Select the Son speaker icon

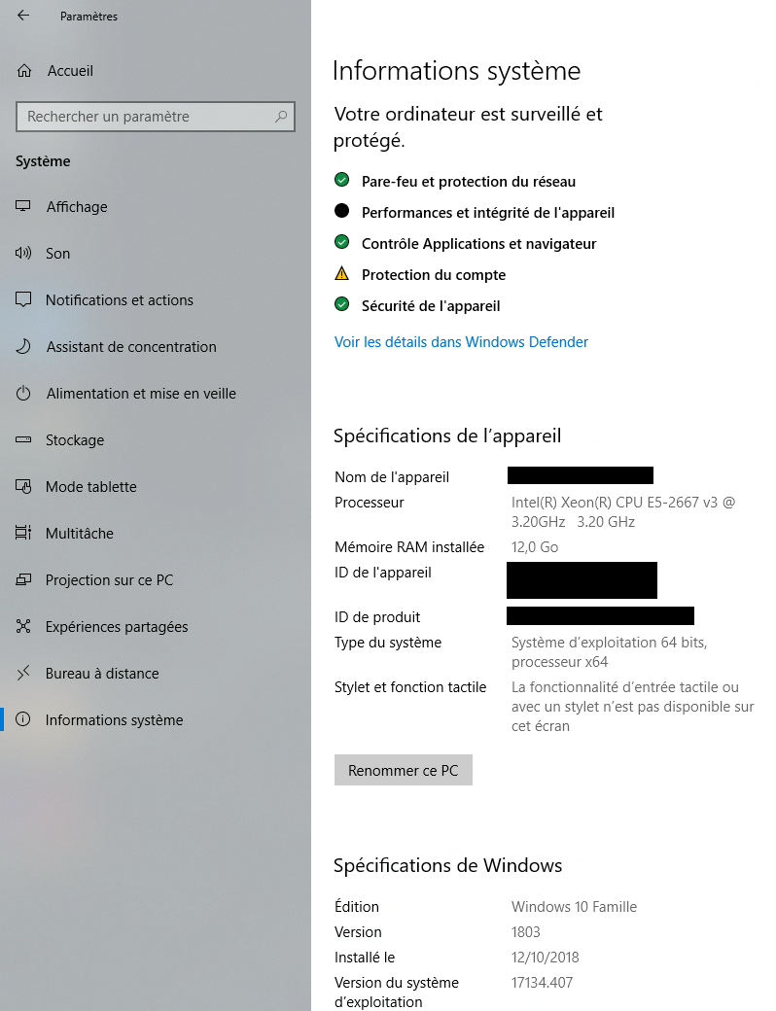pos(23,254)
